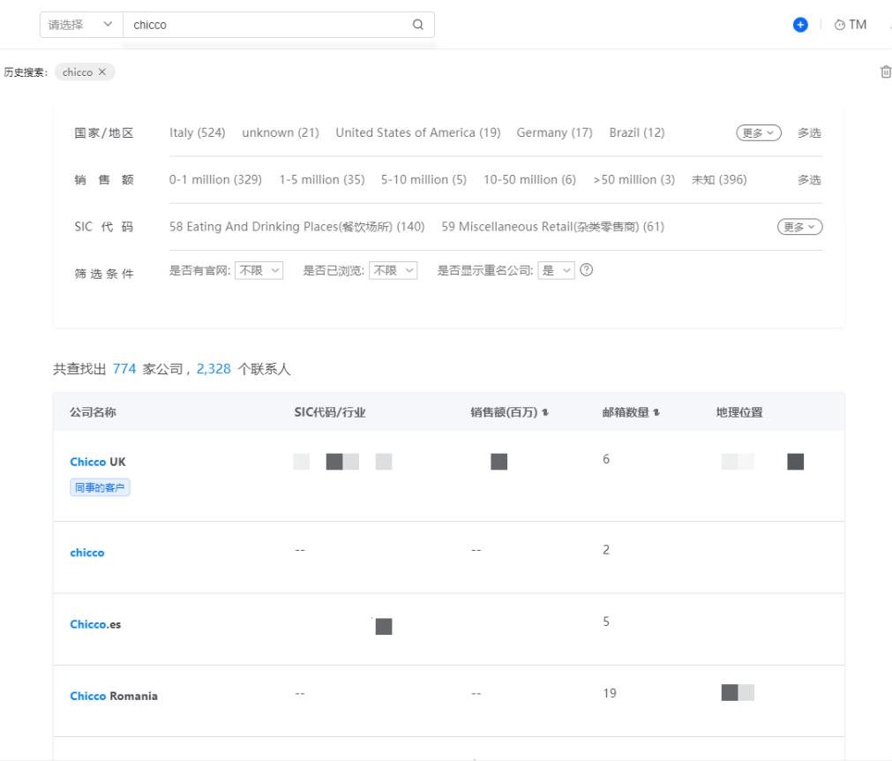Click 多选 in 国家/地区 row
The height and width of the screenshot is (761, 892).
click(808, 132)
